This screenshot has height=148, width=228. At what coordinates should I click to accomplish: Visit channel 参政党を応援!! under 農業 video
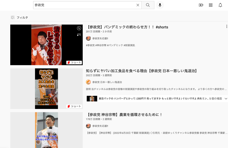click(100, 126)
